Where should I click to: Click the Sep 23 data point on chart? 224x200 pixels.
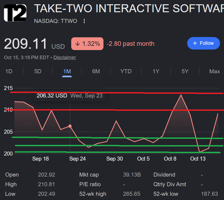click(70, 126)
